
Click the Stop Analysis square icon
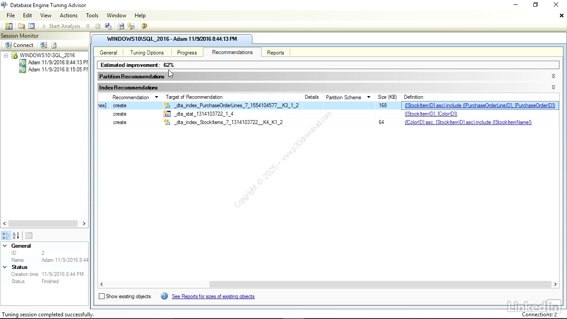(88, 26)
